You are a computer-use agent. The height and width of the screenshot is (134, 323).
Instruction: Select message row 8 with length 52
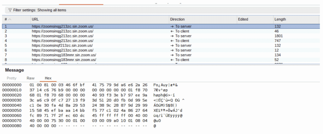[x=161, y=60]
